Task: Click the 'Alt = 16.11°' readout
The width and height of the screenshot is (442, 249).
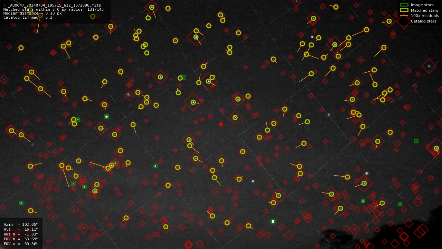Action: [21, 229]
